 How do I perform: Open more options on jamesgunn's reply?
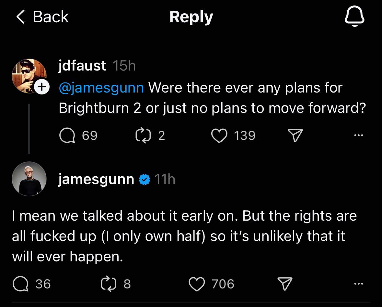(x=359, y=284)
